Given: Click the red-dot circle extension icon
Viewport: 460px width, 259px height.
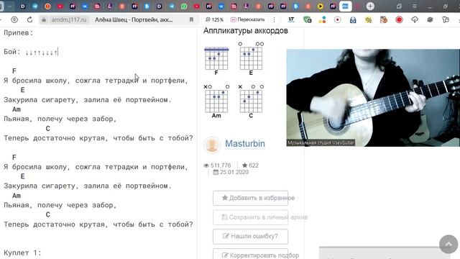Looking at the screenshot, I should tap(338, 19).
